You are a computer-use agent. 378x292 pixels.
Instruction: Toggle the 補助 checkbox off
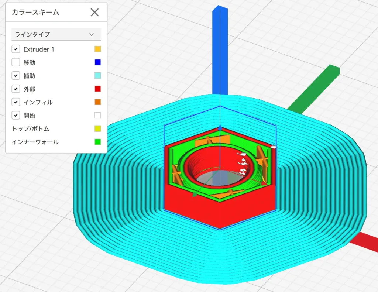tap(16, 76)
